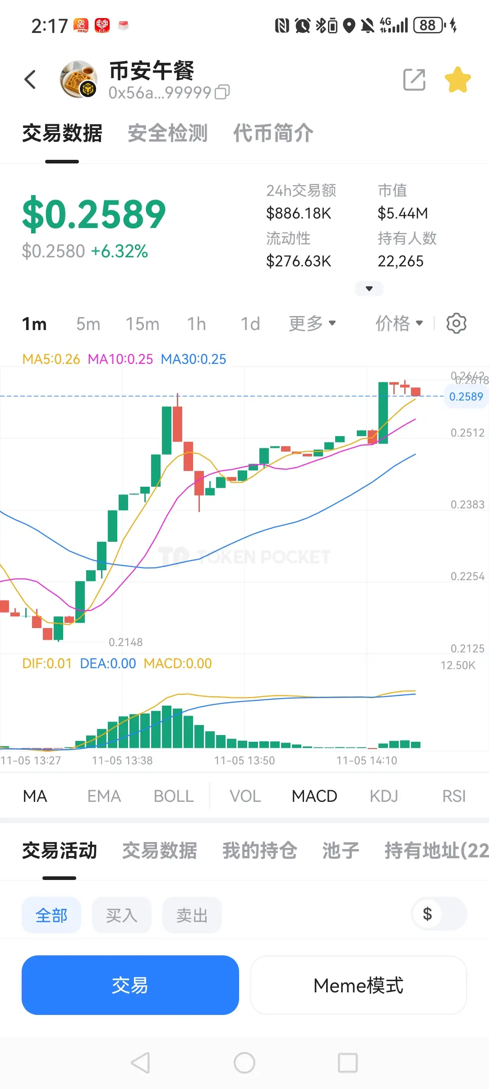489x1089 pixels.
Task: Tap the MA5:0.26 legend label
Action: (x=51, y=359)
